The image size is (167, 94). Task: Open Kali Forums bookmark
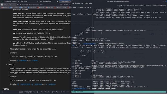point(32,8)
